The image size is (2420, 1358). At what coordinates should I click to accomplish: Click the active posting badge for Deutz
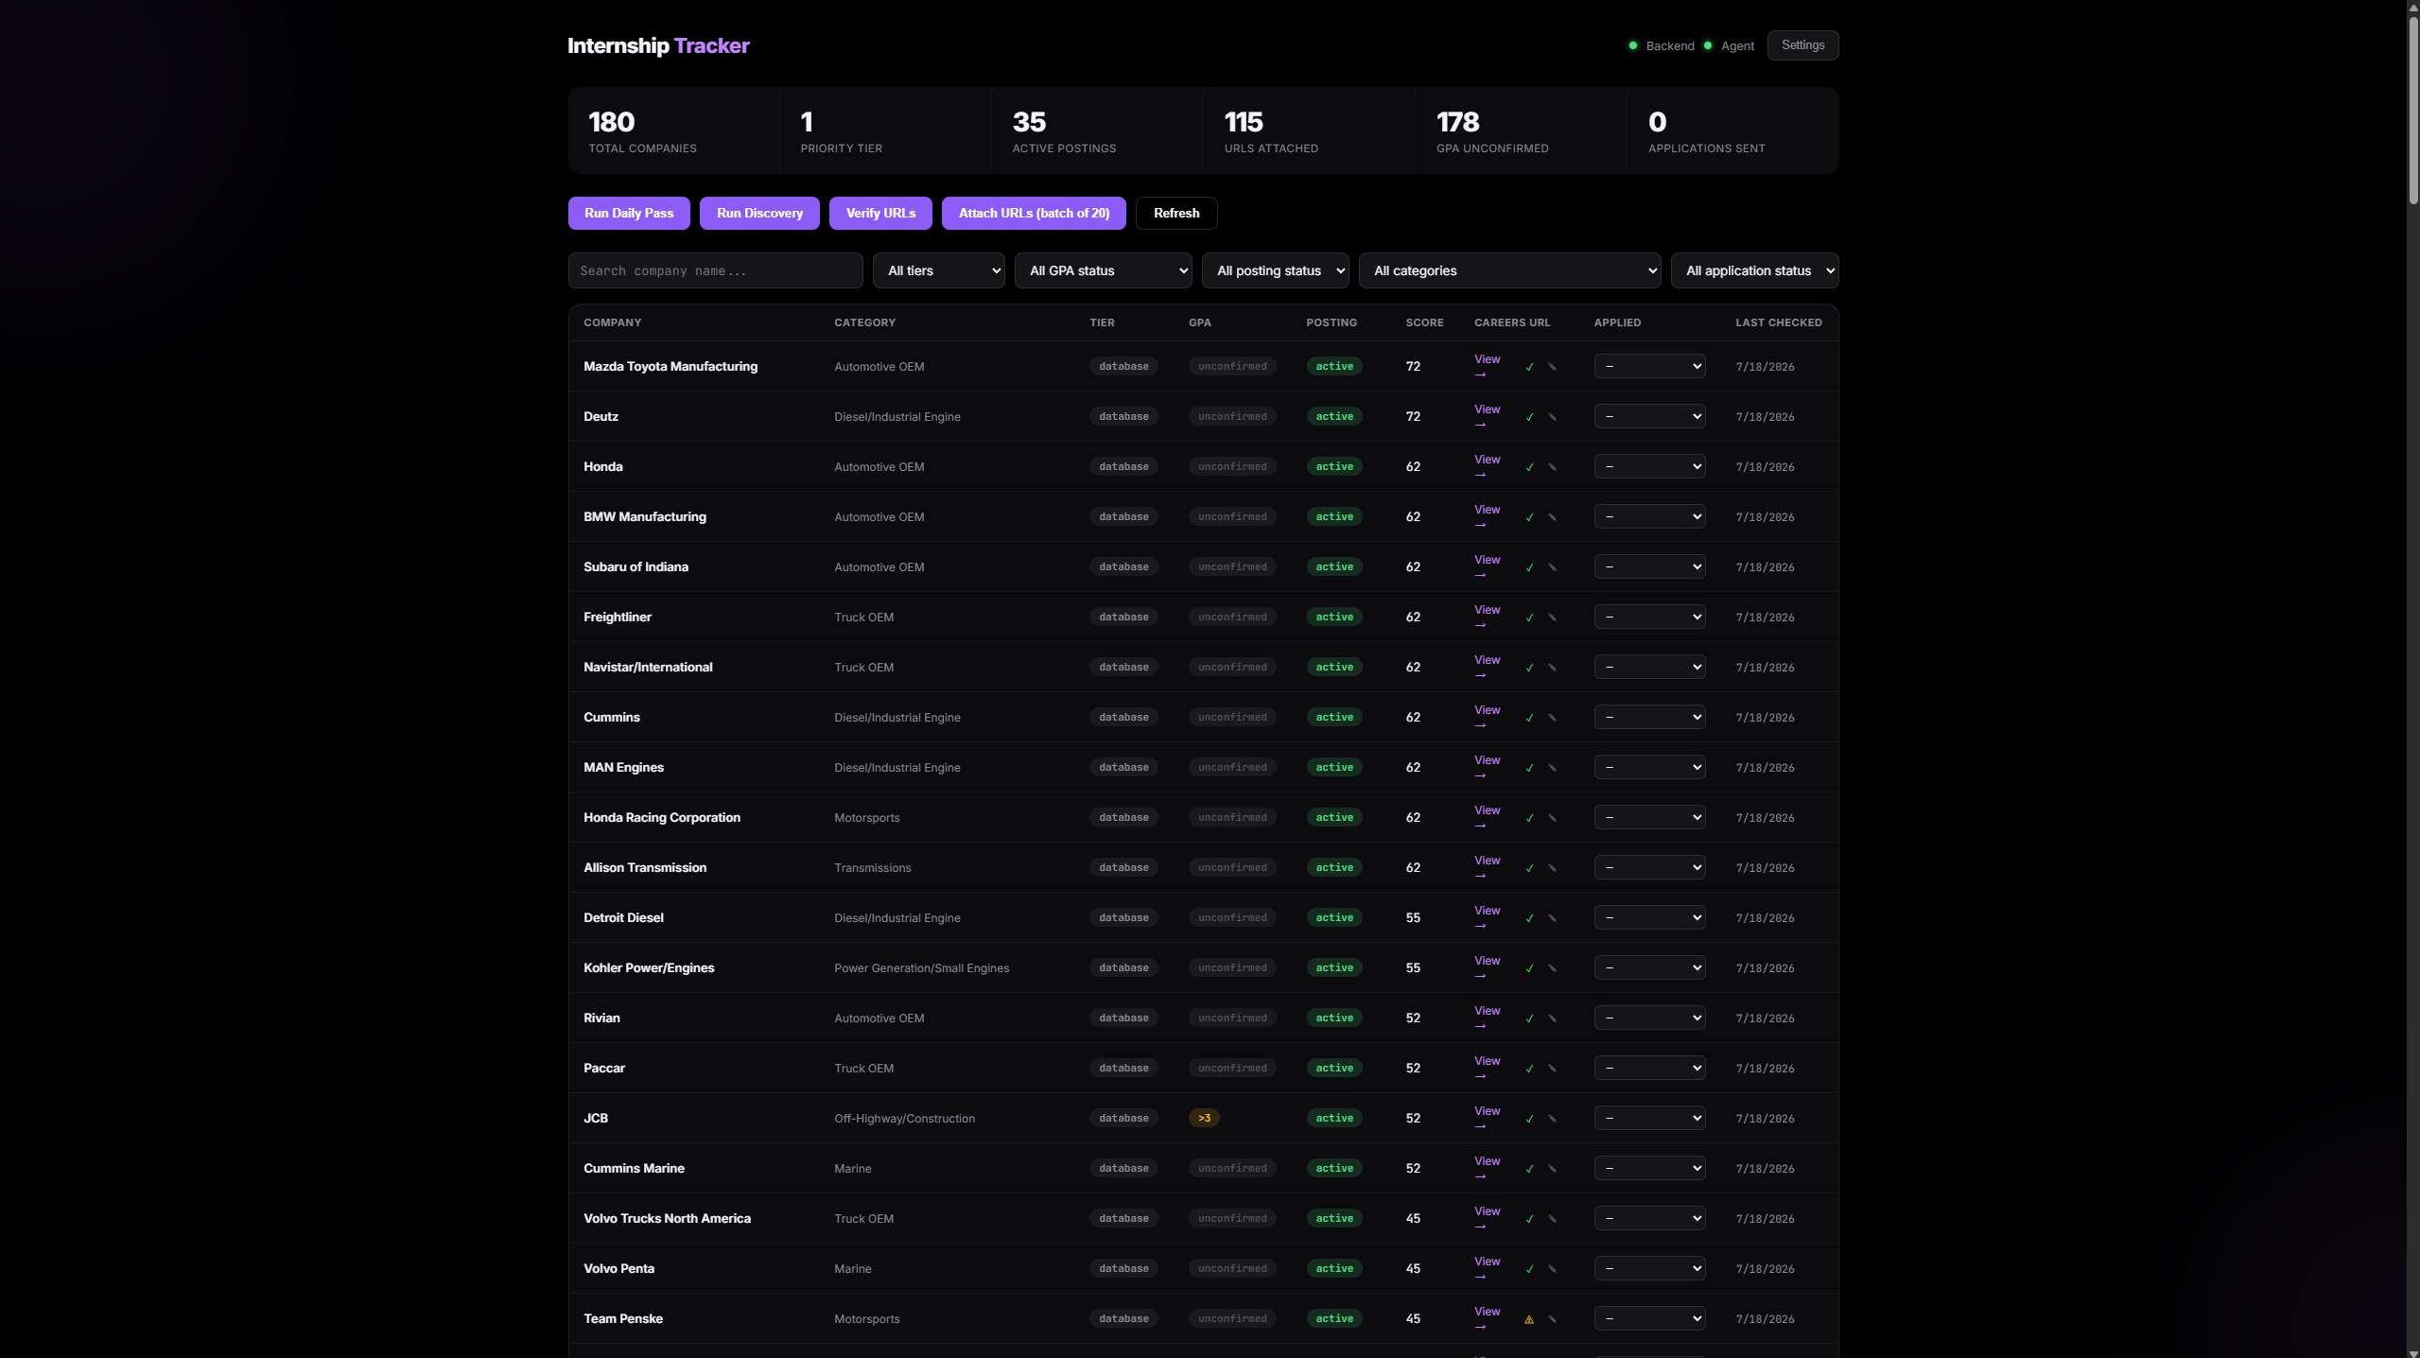(x=1334, y=416)
